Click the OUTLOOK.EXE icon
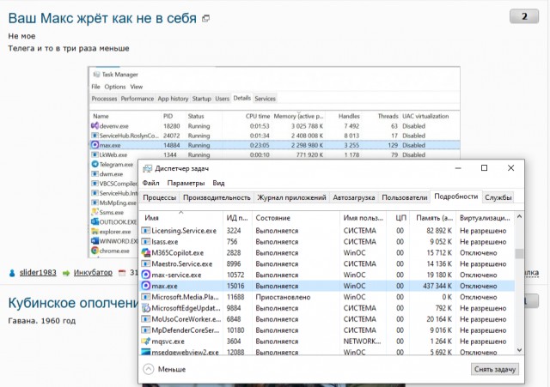Image resolution: width=550 pixels, height=387 pixels. 95,221
